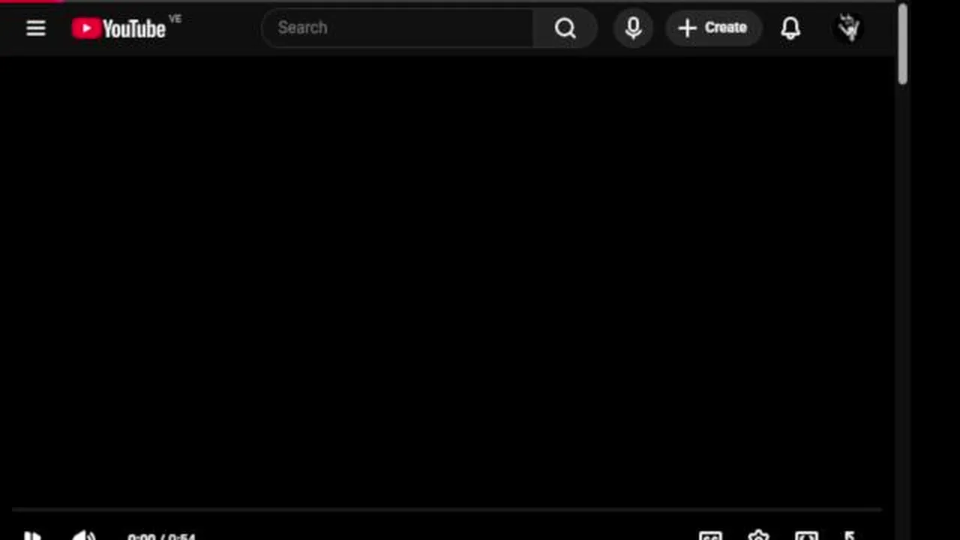Screen dimensions: 960x540
Task: Toggle closed captions
Action: click(x=710, y=535)
